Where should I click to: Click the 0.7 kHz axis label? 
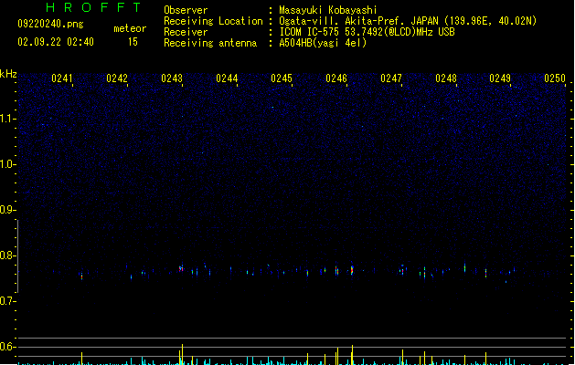7,301
